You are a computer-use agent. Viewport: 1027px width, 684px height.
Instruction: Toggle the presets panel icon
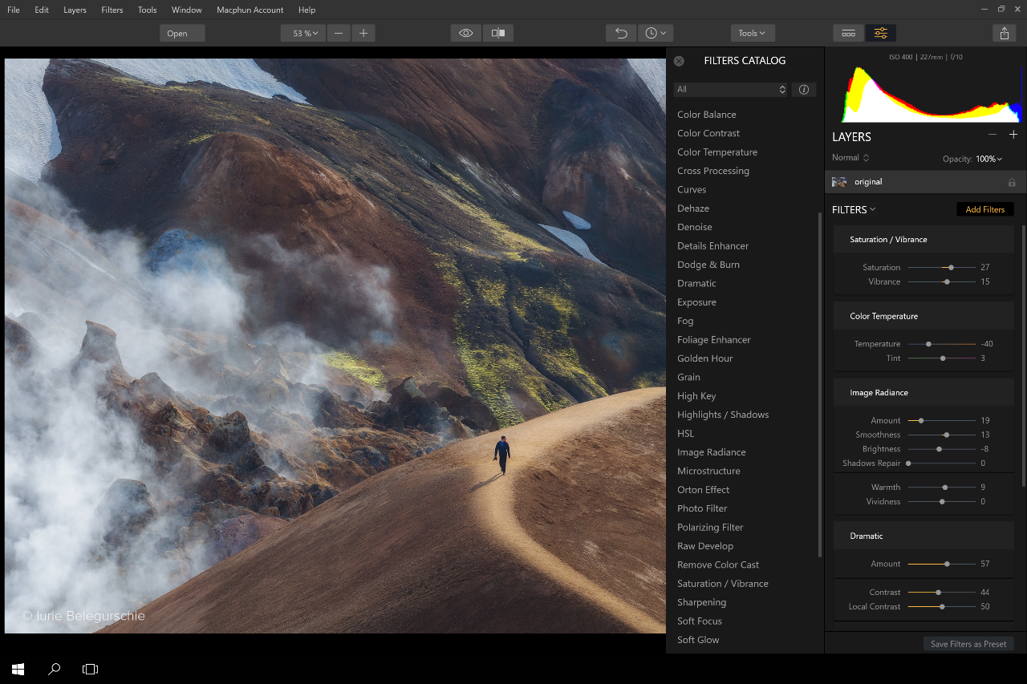(848, 33)
